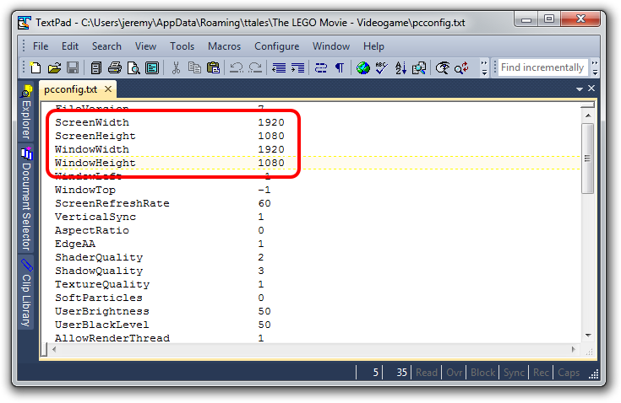
Task: Toggle the Rec status bar indicator
Action: [541, 373]
